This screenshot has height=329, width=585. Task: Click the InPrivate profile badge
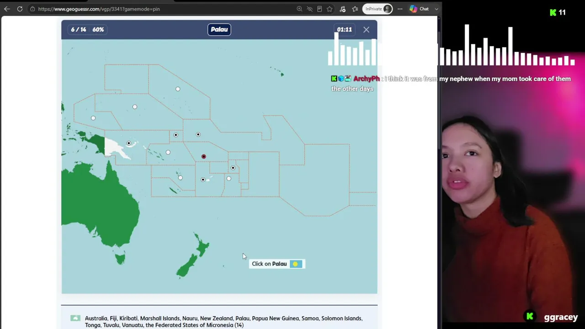click(378, 9)
